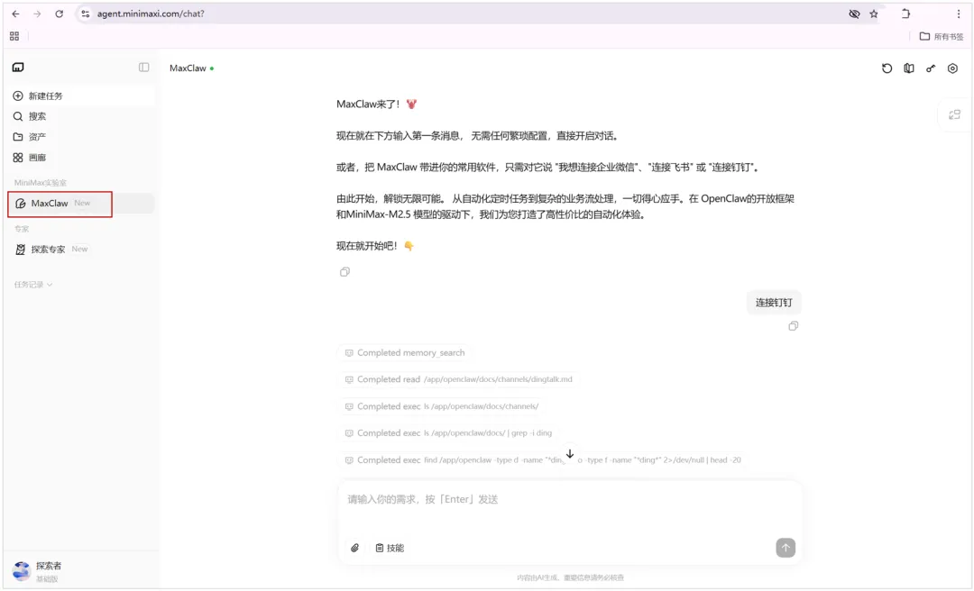The width and height of the screenshot is (974, 591).
Task: Click the browser back arrow
Action: coord(15,14)
